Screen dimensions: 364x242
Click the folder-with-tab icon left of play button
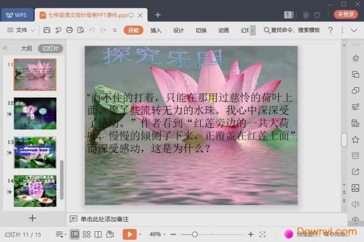(x=110, y=234)
